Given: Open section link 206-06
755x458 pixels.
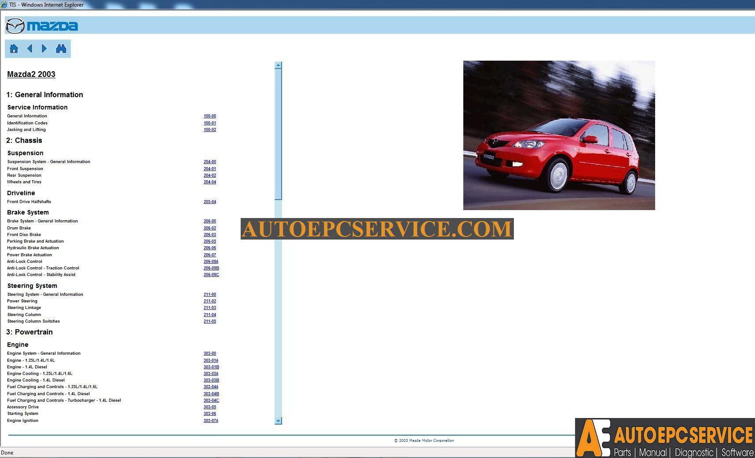Looking at the screenshot, I should [210, 248].
